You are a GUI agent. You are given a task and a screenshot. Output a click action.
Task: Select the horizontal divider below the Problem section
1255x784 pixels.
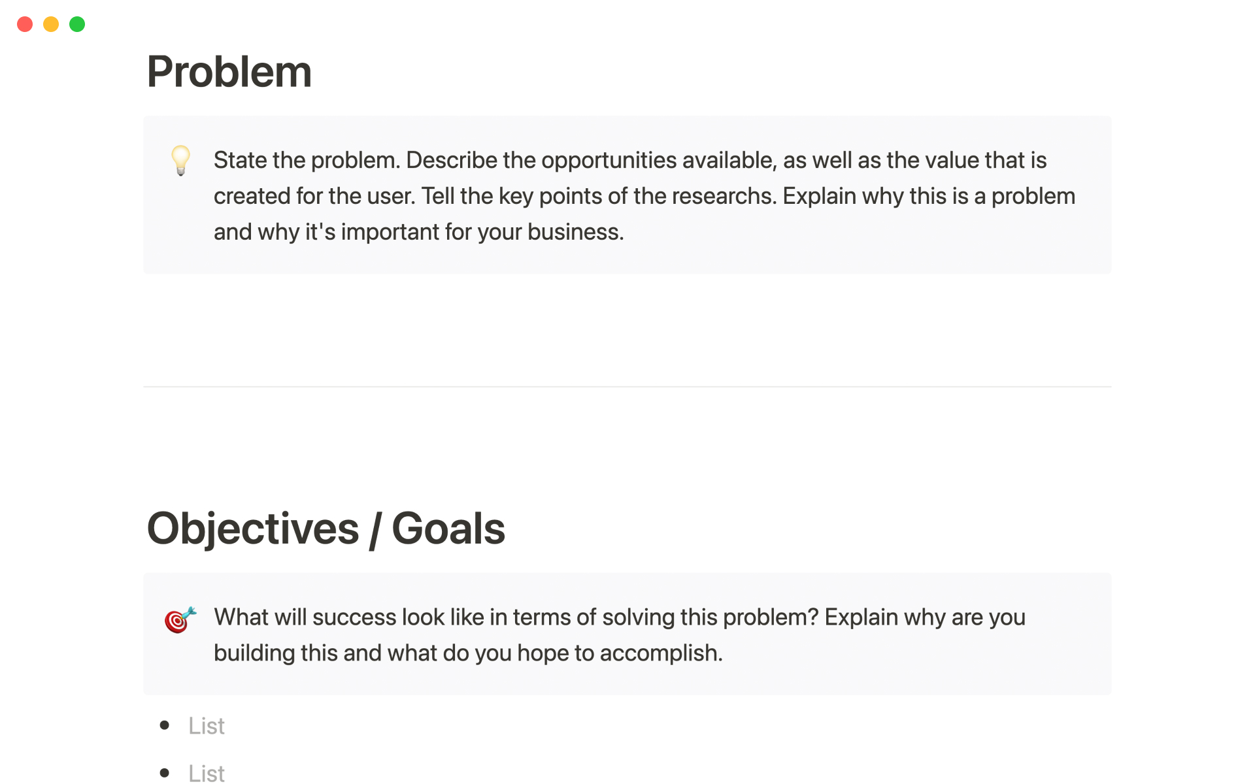click(x=627, y=387)
